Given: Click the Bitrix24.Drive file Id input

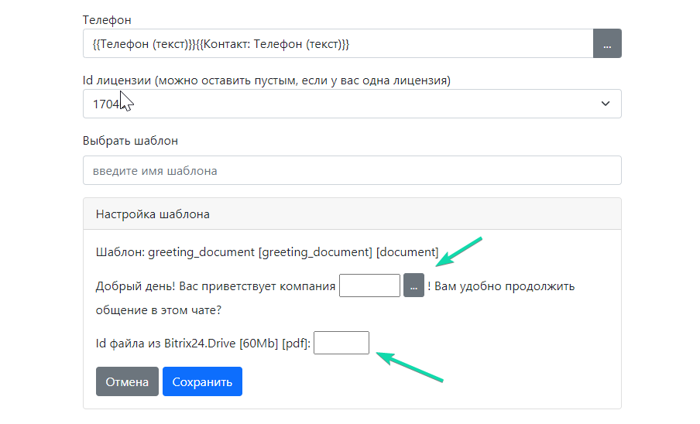Looking at the screenshot, I should [341, 343].
